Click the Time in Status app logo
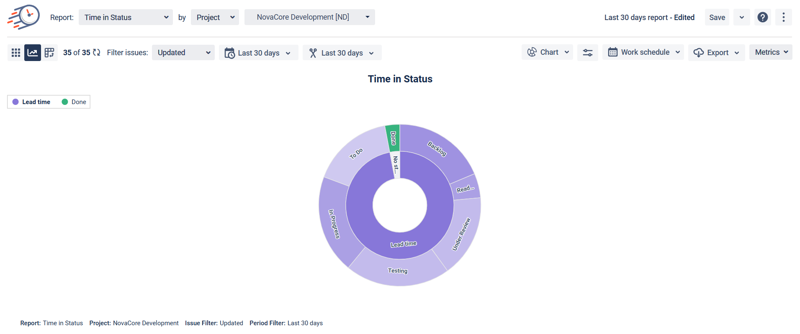 23,17
